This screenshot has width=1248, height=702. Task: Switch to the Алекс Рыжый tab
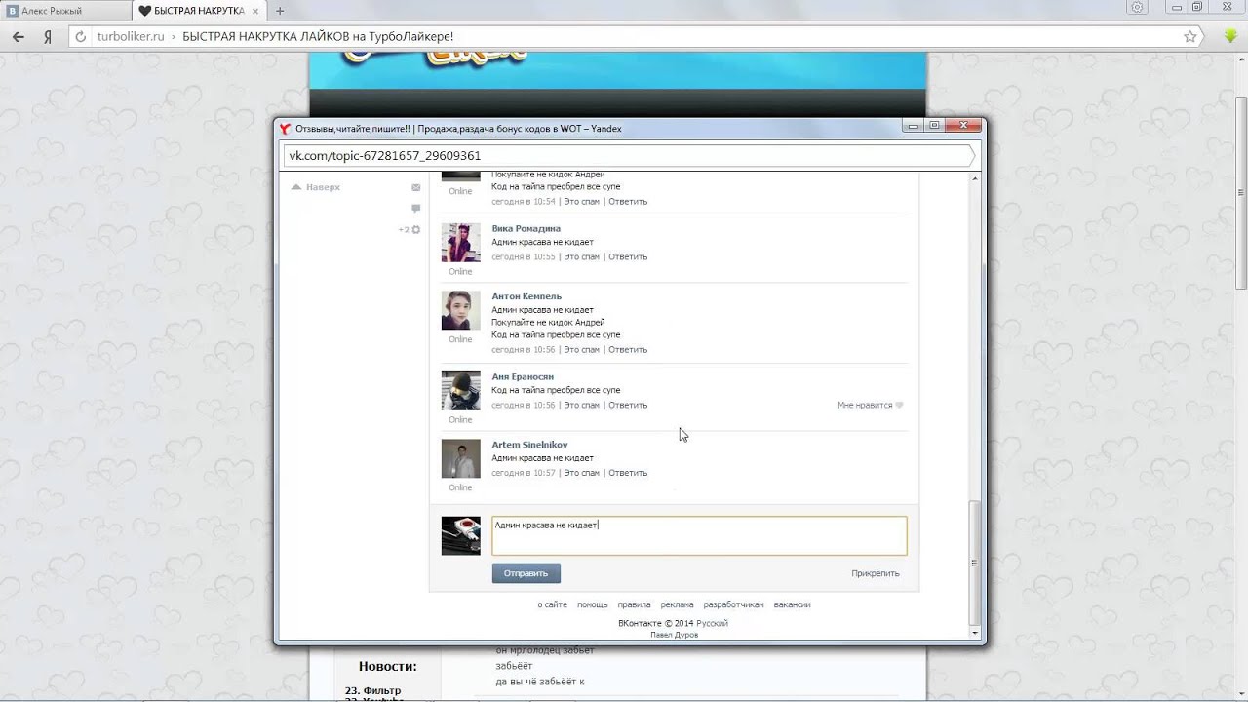click(x=66, y=11)
